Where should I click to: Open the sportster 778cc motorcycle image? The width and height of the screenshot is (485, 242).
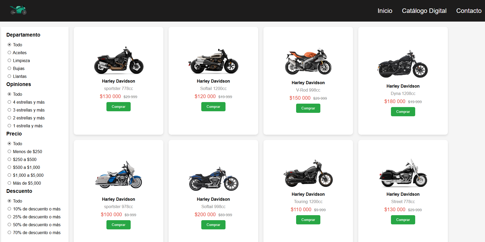(119, 60)
